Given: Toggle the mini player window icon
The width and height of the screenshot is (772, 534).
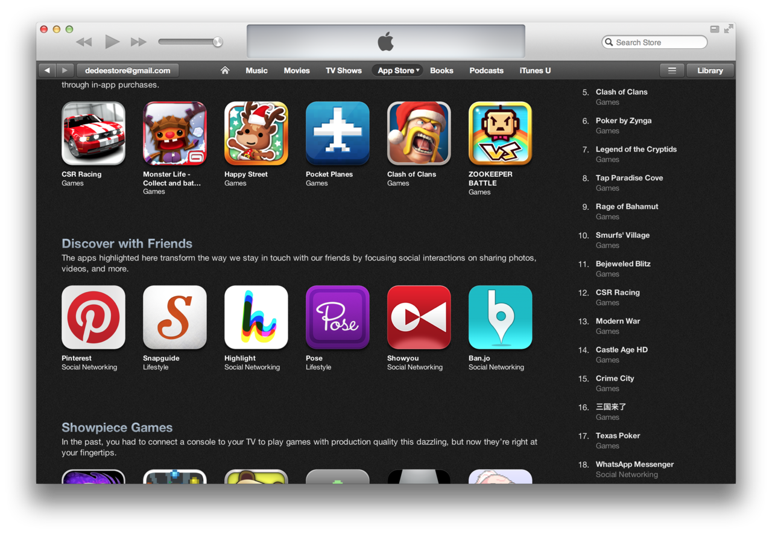Looking at the screenshot, I should point(715,29).
